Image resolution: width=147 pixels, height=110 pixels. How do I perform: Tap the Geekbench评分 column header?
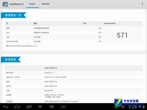[110, 23]
